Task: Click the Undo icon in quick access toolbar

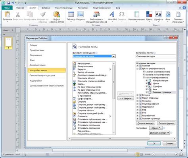Action: point(13,3)
